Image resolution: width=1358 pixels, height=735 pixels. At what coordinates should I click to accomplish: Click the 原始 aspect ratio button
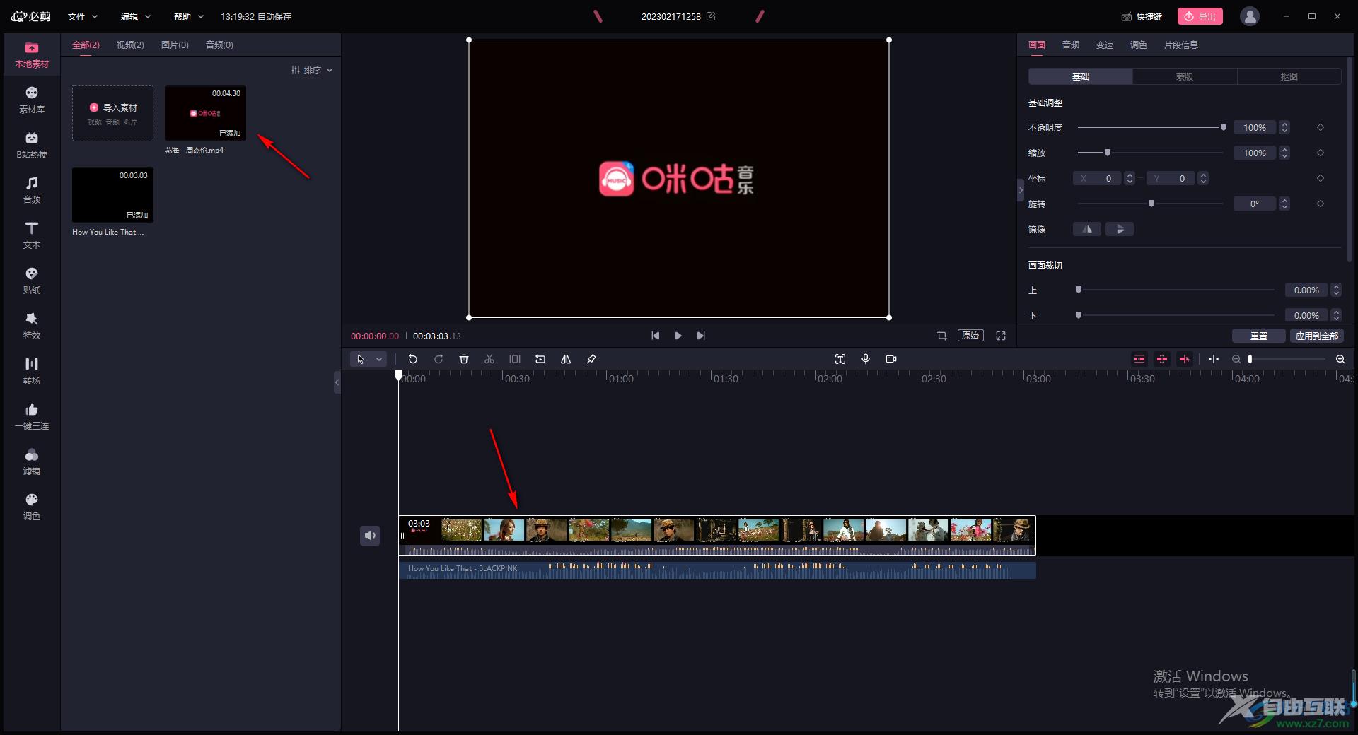970,336
